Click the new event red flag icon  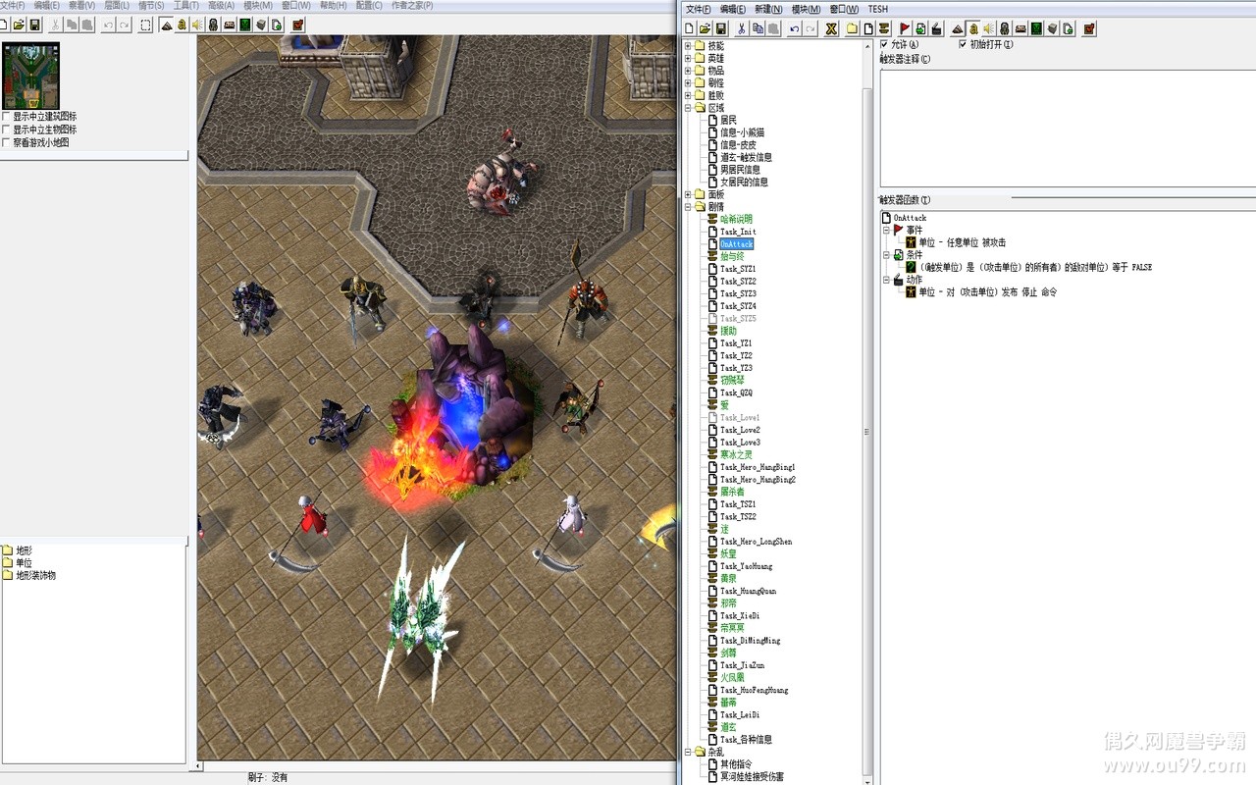click(x=904, y=28)
